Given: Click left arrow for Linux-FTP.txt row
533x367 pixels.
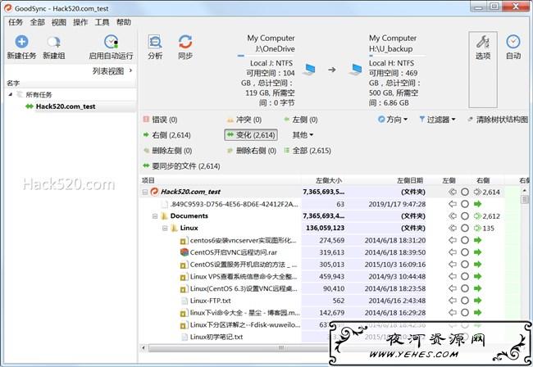Looking at the screenshot, I should (x=453, y=301).
